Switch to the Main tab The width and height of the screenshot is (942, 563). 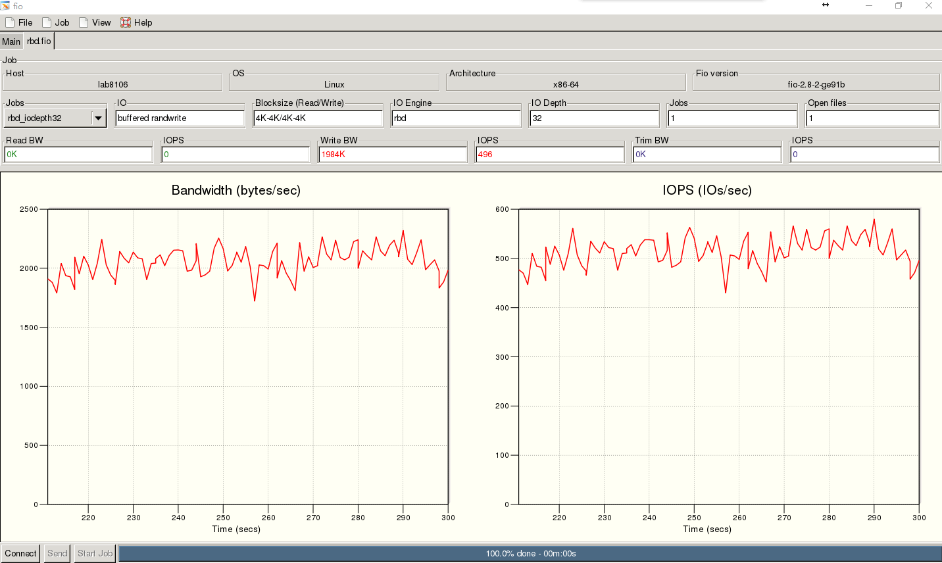coord(11,41)
